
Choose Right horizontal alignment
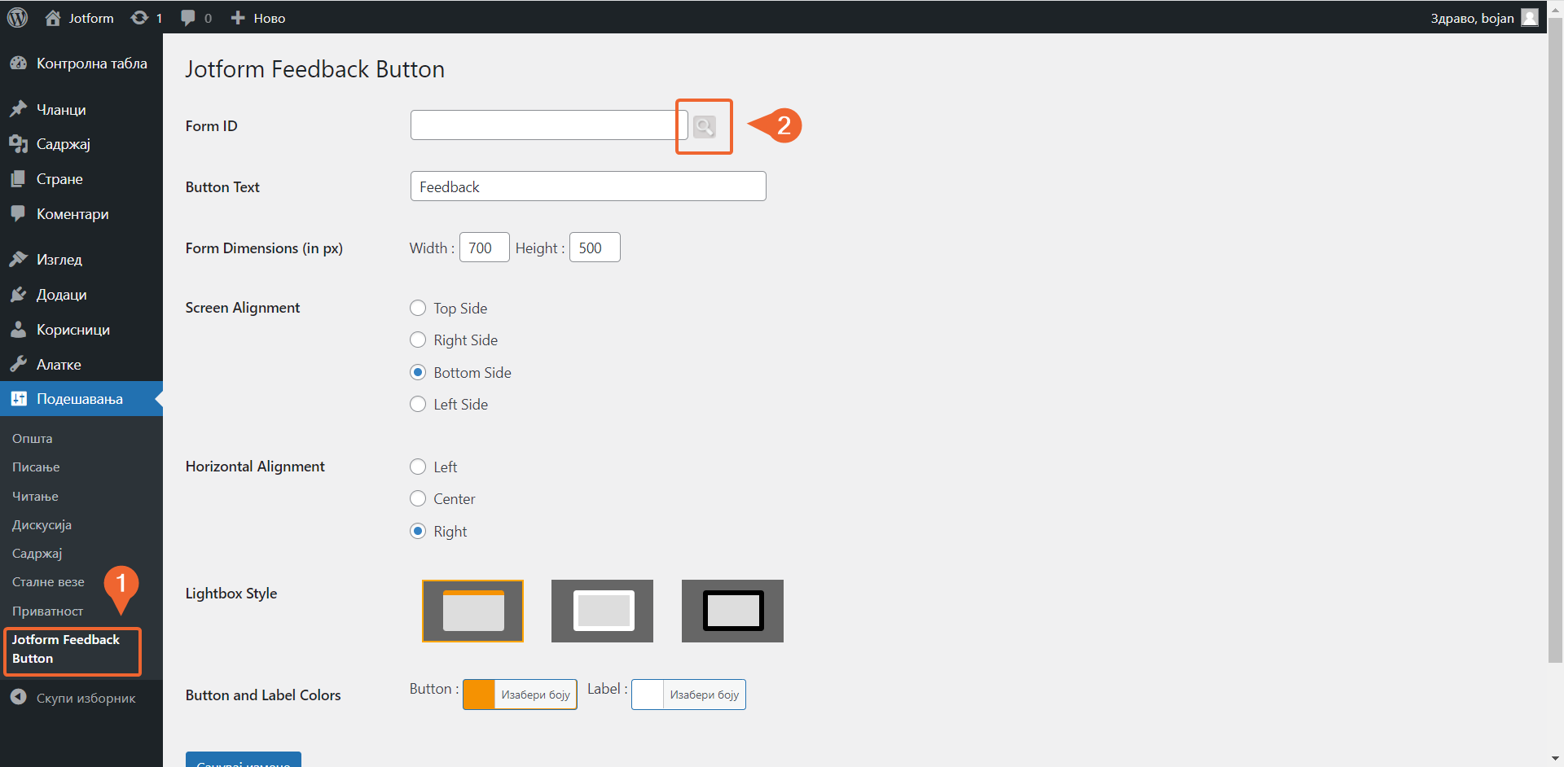point(418,531)
